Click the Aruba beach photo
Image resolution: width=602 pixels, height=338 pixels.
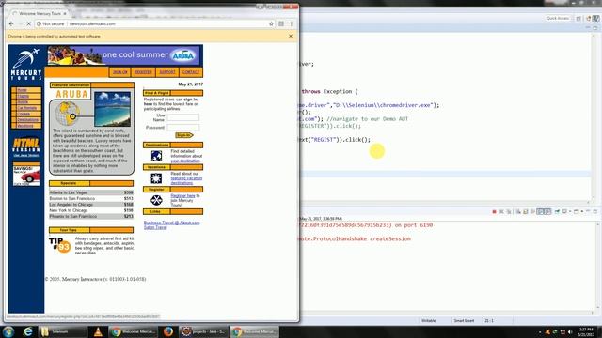[x=112, y=109]
